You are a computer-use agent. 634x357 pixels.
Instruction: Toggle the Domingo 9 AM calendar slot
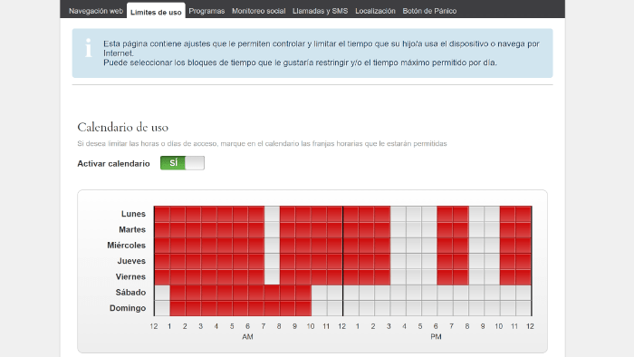[x=303, y=308]
